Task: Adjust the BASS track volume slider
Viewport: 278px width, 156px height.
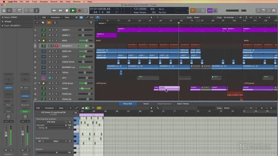Action: point(86,41)
